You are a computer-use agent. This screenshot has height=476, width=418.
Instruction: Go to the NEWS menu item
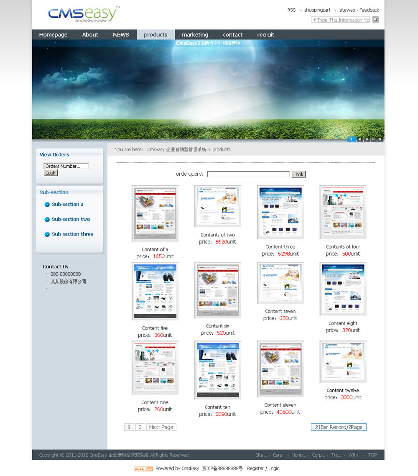point(121,35)
